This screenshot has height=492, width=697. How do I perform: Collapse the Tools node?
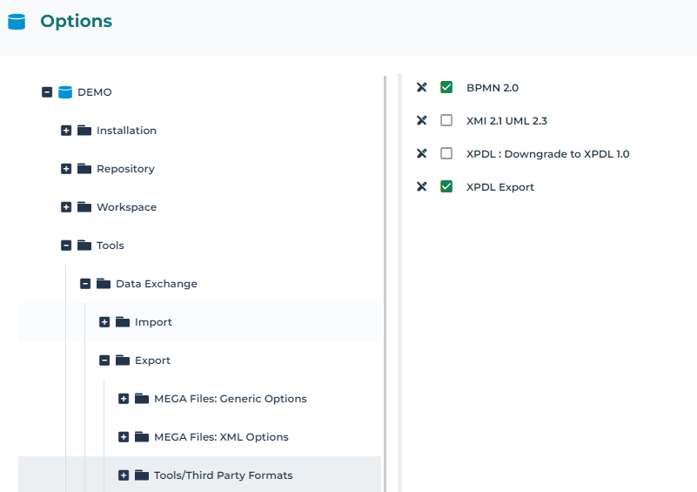click(x=66, y=246)
